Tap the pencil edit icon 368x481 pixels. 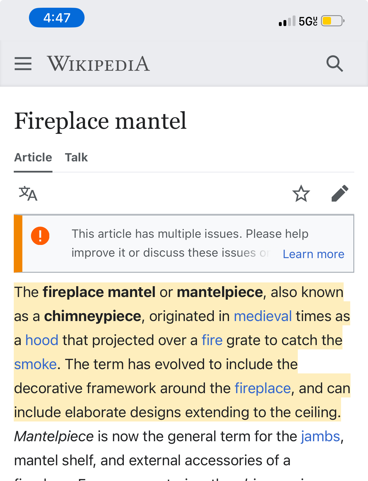pyautogui.click(x=340, y=194)
